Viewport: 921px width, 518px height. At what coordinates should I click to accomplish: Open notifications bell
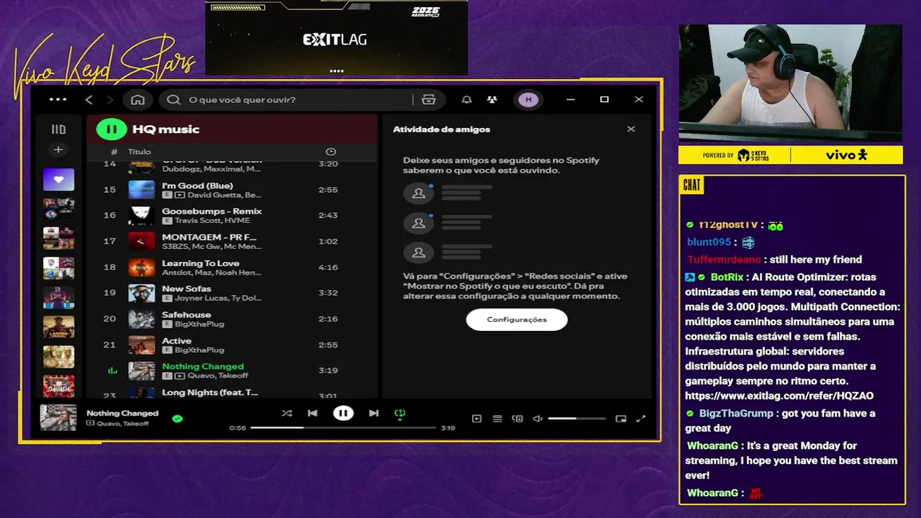coord(466,99)
